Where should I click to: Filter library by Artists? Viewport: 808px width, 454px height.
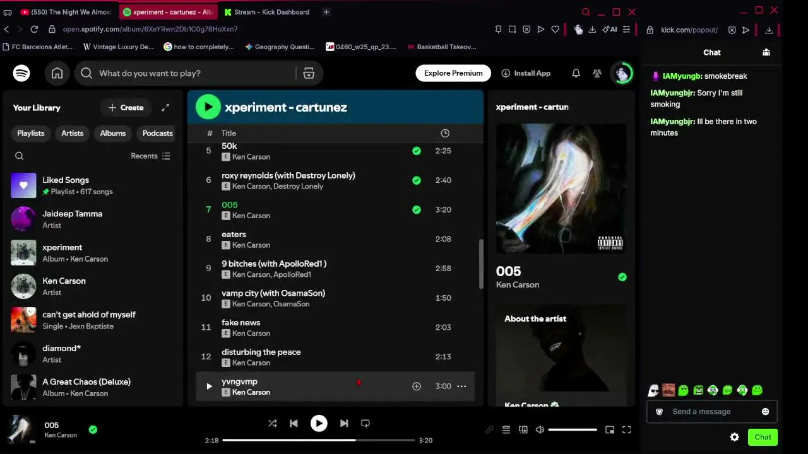coord(73,133)
